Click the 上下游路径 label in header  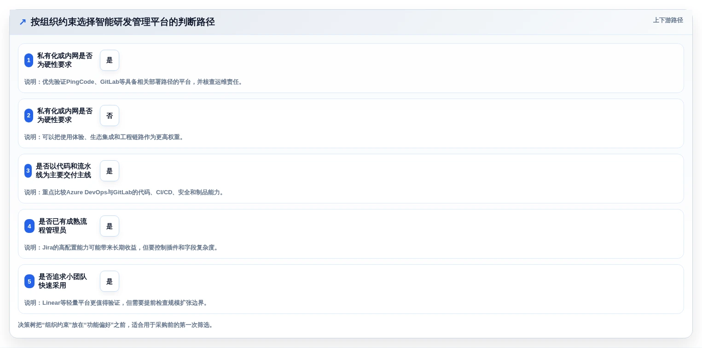pyautogui.click(x=668, y=20)
